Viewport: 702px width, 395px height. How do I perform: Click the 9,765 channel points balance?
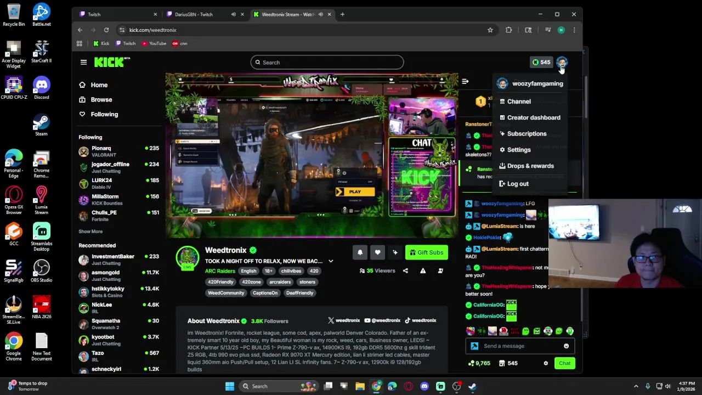point(479,363)
